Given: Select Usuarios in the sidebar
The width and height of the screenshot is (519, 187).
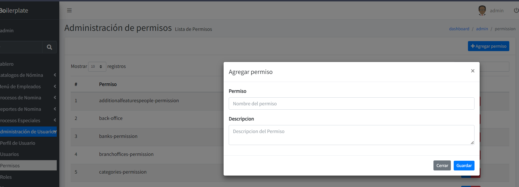Looking at the screenshot, I should pyautogui.click(x=10, y=154).
